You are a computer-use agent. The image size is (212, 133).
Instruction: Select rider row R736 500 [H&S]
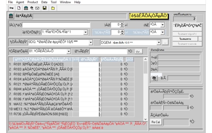point(43,114)
